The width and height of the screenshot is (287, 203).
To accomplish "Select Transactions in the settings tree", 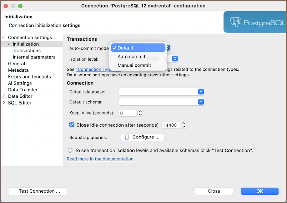I will point(27,51).
